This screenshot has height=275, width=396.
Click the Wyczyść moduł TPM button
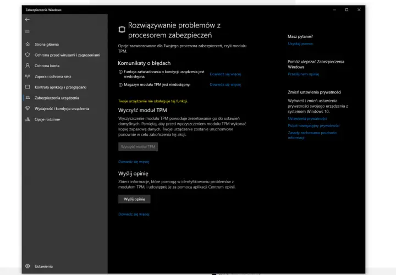click(x=138, y=147)
